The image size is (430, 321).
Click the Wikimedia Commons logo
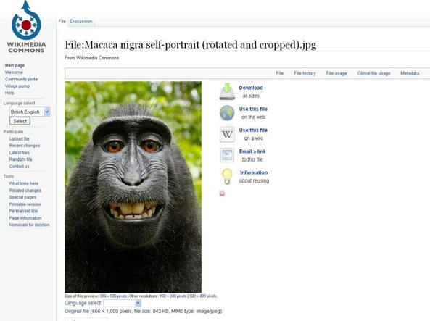[x=26, y=27]
